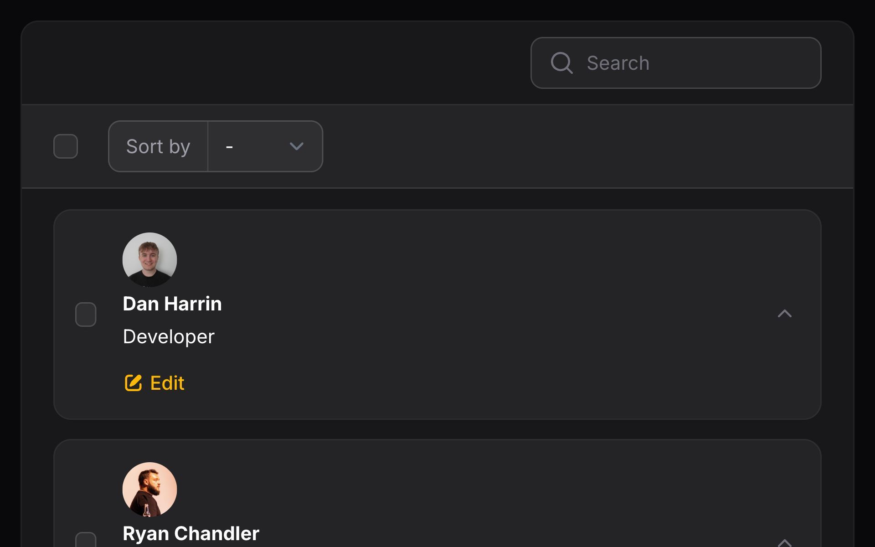Image resolution: width=875 pixels, height=547 pixels.
Task: Open Ryan Chandler's profile avatar
Action: click(149, 490)
